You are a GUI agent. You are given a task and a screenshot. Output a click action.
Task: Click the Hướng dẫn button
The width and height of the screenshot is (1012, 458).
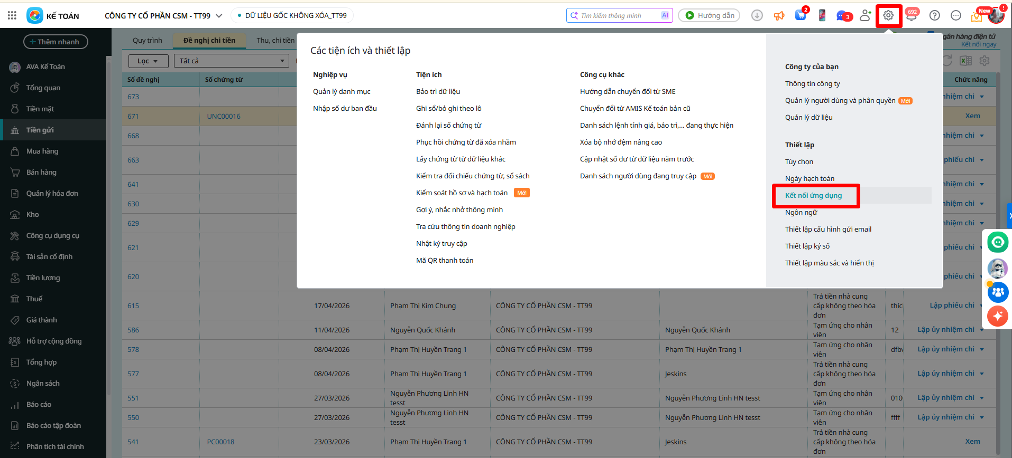[709, 16]
